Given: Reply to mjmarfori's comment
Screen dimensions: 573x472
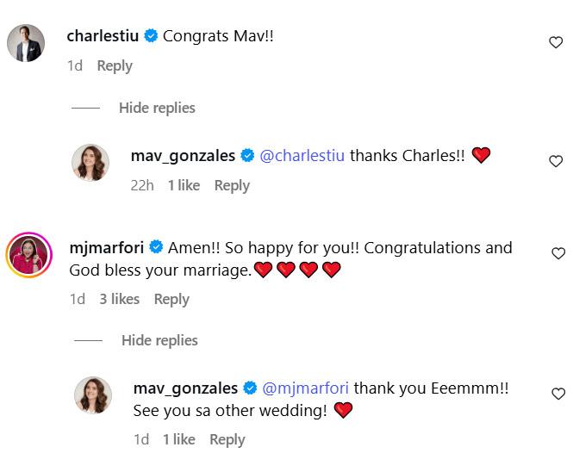Looking at the screenshot, I should click(171, 299).
